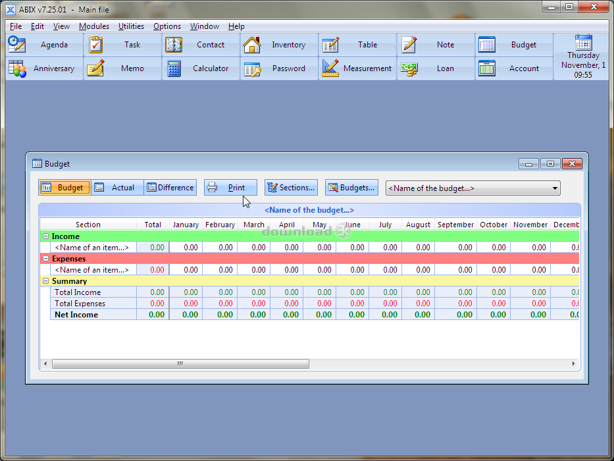The height and width of the screenshot is (461, 614).
Task: Click the Budget window title icon
Action: 37,163
